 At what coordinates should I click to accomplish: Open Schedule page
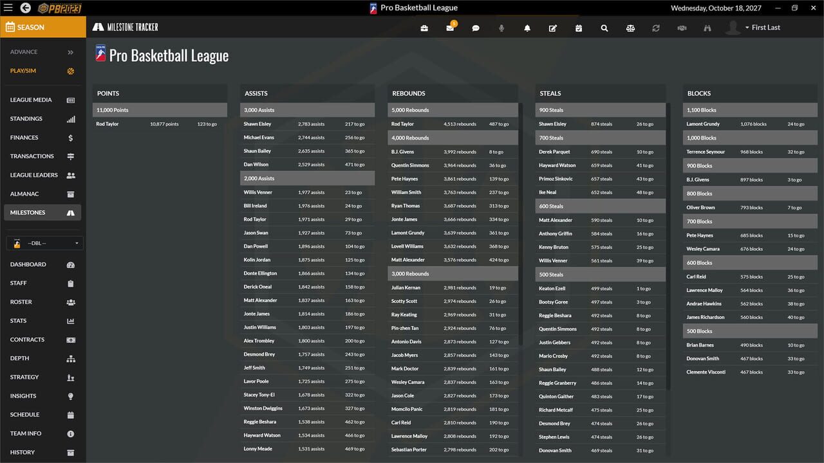coord(42,415)
